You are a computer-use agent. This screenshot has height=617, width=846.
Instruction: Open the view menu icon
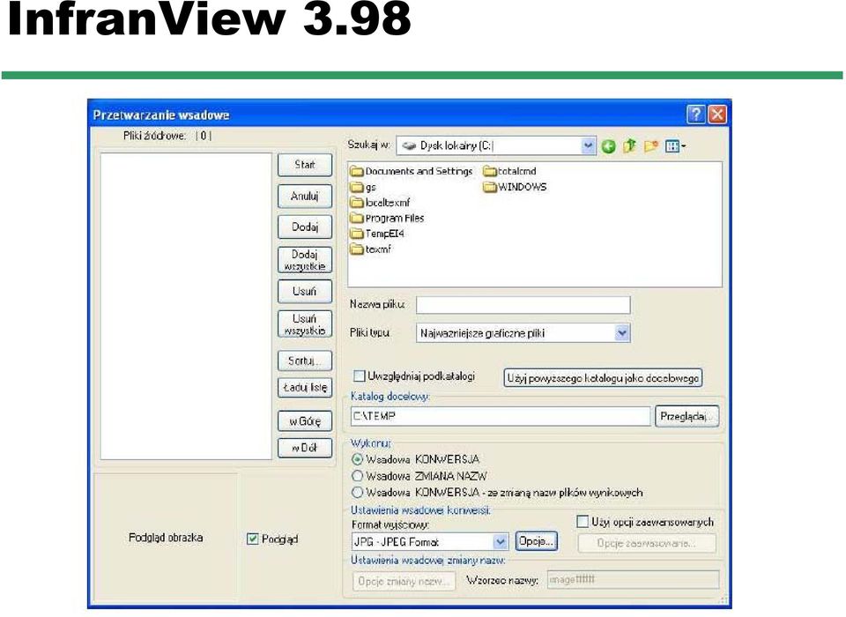pyautogui.click(x=675, y=146)
